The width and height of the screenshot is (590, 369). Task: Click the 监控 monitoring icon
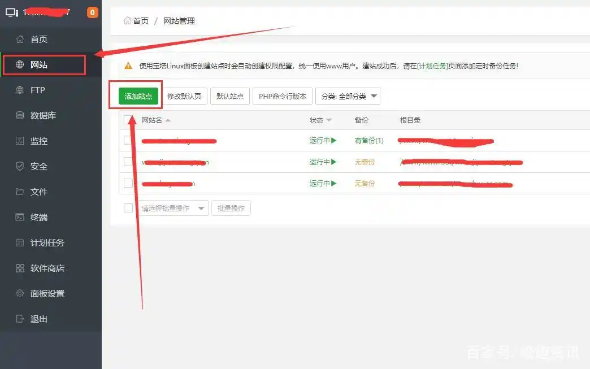(x=20, y=141)
